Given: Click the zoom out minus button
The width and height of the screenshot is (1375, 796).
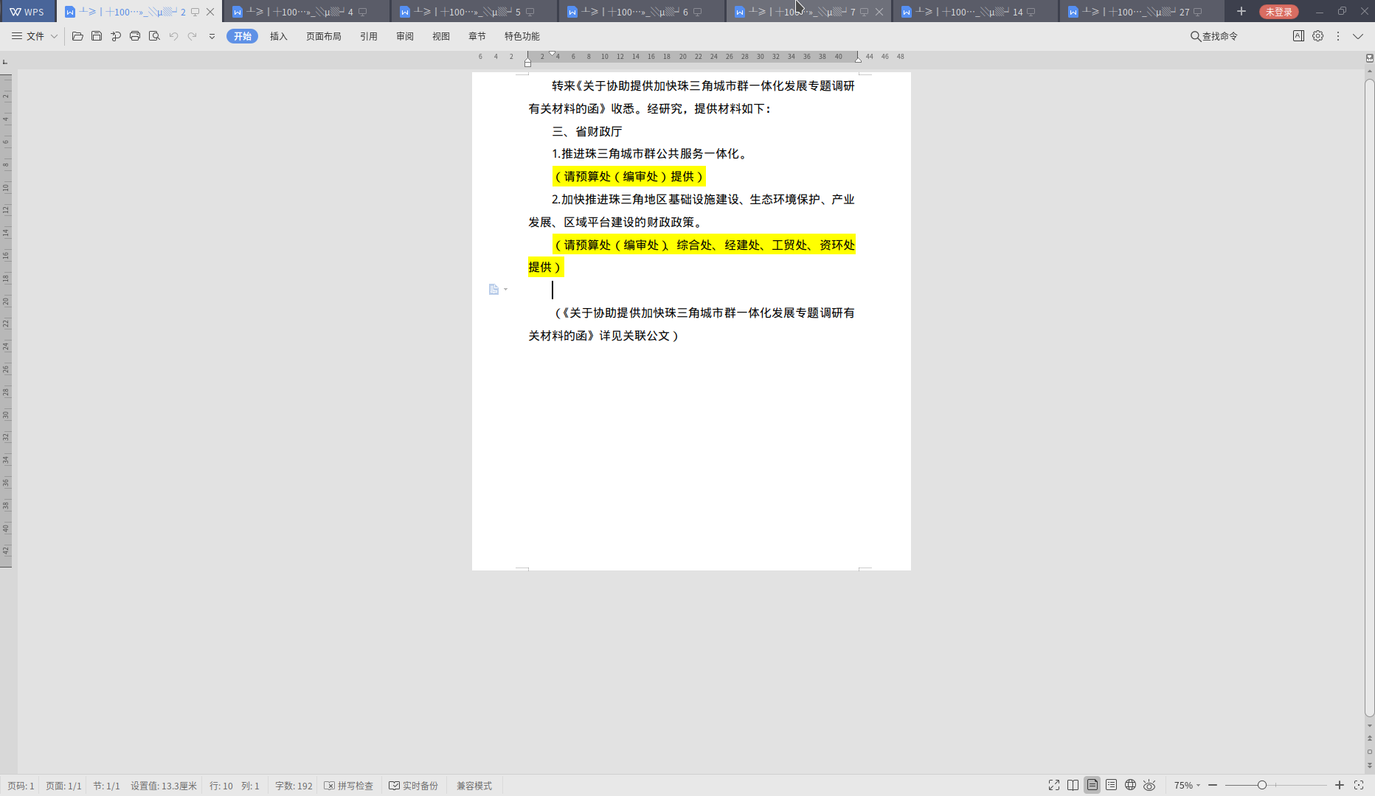Looking at the screenshot, I should [x=1213, y=785].
